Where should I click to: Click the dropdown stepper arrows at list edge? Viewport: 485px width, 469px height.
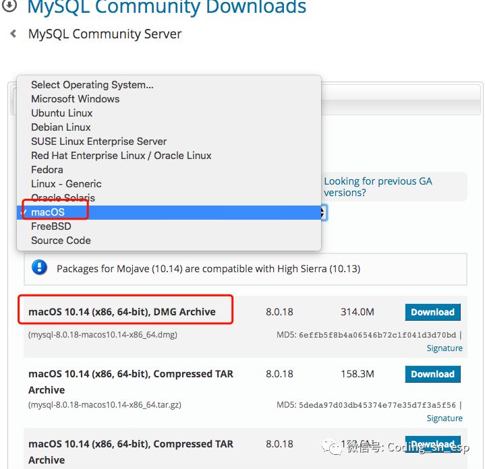coord(324,212)
